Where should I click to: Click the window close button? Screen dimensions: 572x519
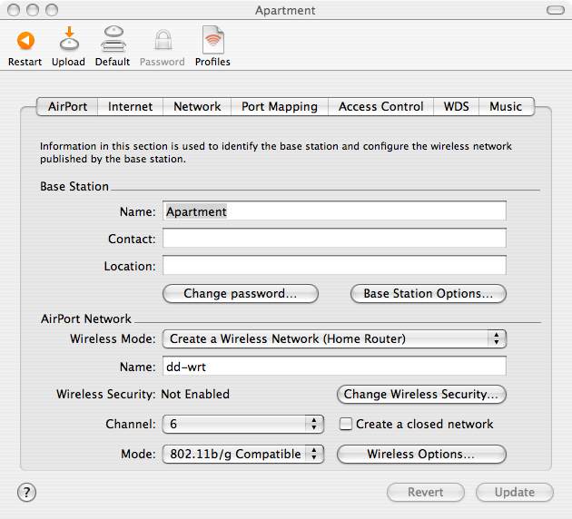(x=14, y=10)
